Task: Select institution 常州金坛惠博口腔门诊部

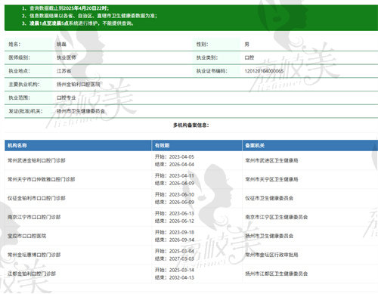Action: (34, 255)
